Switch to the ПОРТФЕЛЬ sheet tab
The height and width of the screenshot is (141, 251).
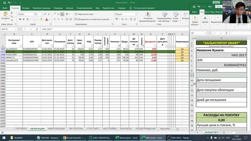point(21,129)
